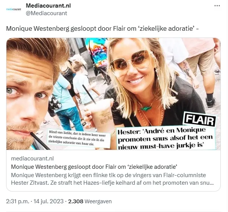Open the 2.308 Weergaven view count
The height and width of the screenshot is (212, 228).
click(90, 201)
